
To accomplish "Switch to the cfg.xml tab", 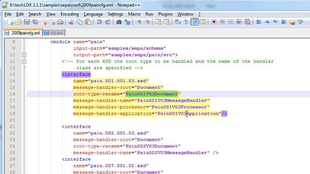I will tap(54, 33).
